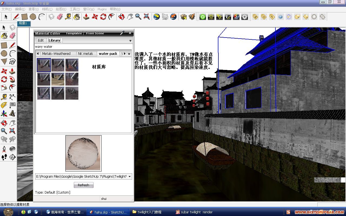Viewport: 346px width, 216px height.
Task: Select the Arc tool in top toolbar
Action: click(x=41, y=17)
